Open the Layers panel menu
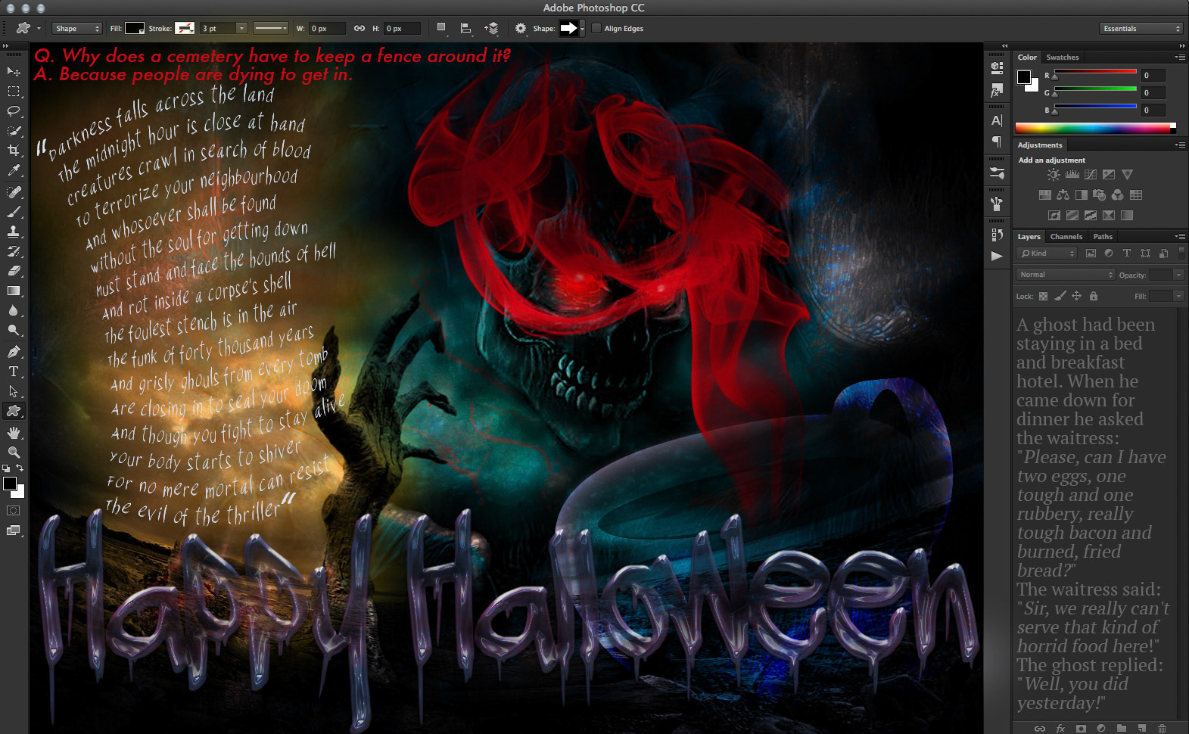This screenshot has width=1189, height=734. pos(1179,237)
